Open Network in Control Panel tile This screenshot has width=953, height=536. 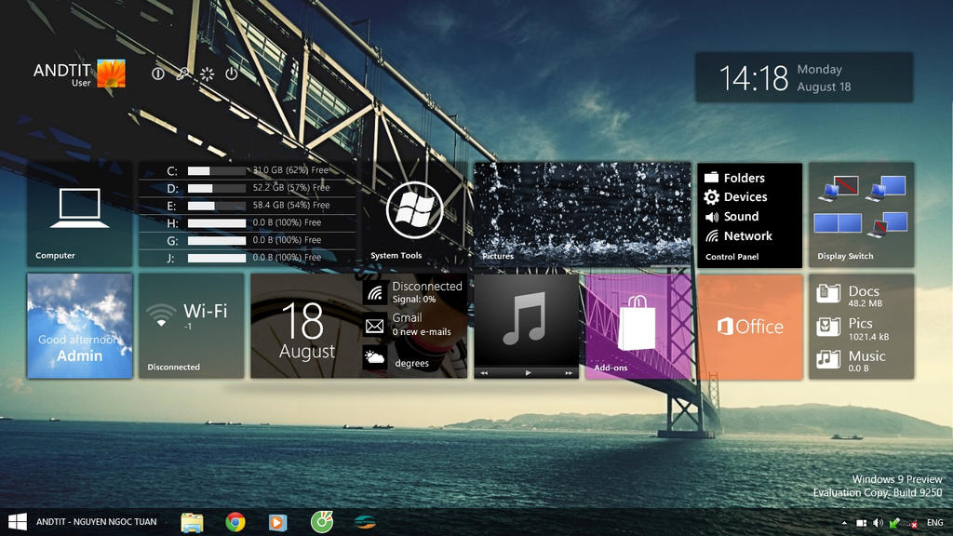pos(738,235)
